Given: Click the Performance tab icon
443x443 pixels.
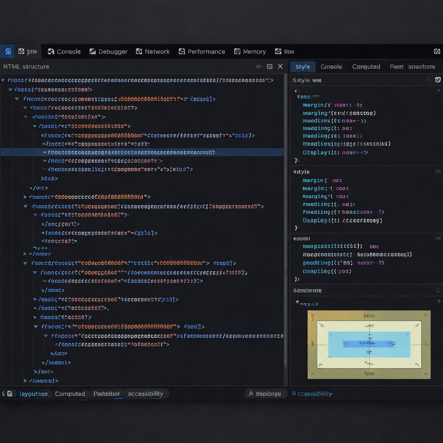Looking at the screenshot, I should pos(182,51).
